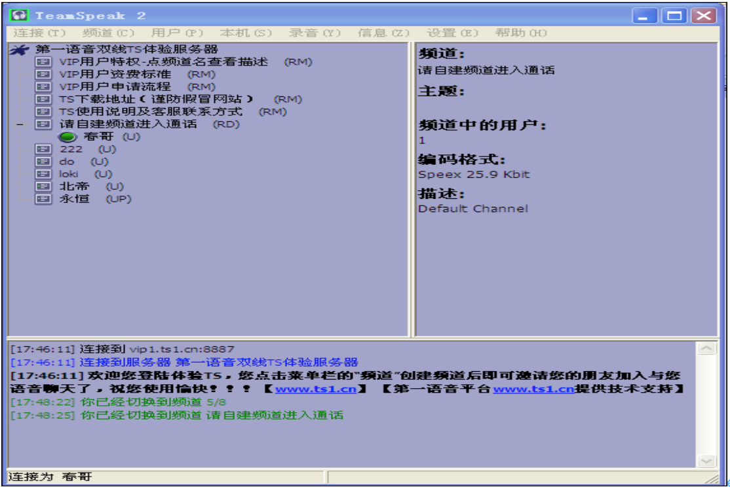Open the 频道(C) menu

click(109, 33)
